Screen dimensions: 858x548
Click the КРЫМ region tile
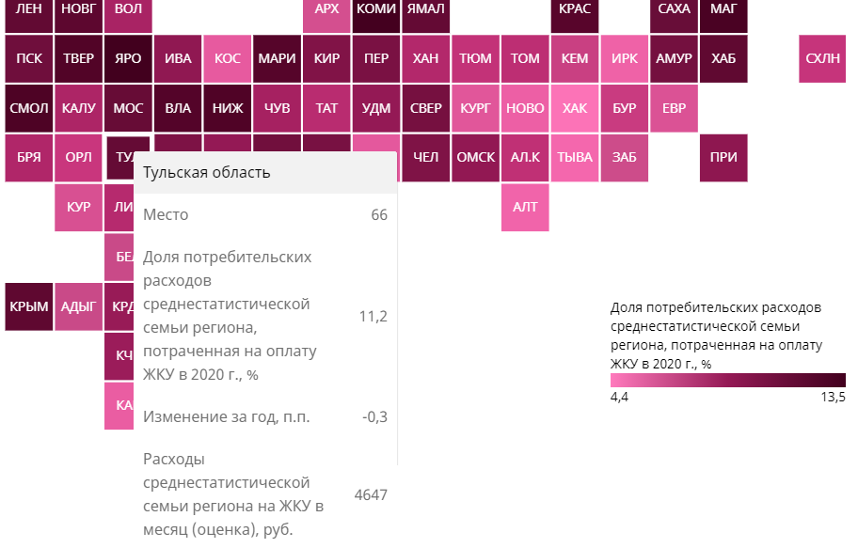pyautogui.click(x=29, y=306)
